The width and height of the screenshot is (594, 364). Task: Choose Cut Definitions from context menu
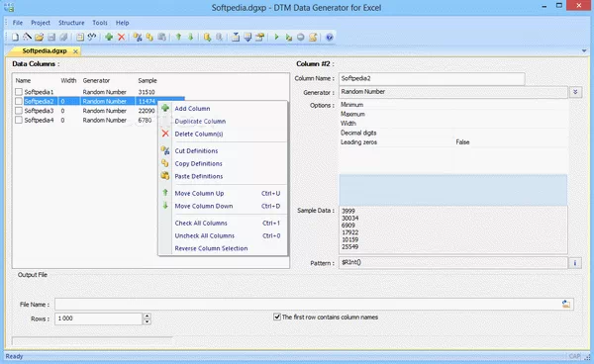(x=223, y=150)
